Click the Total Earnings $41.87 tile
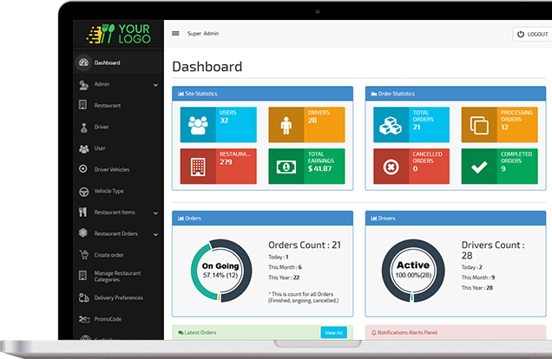This screenshot has width=552, height=359. [x=306, y=166]
